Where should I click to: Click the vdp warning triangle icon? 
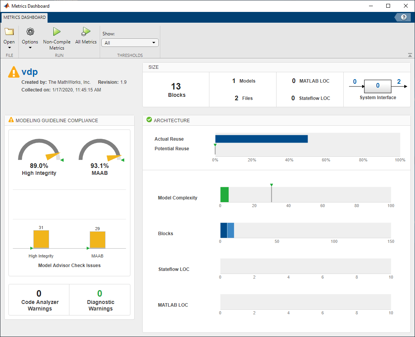point(14,72)
